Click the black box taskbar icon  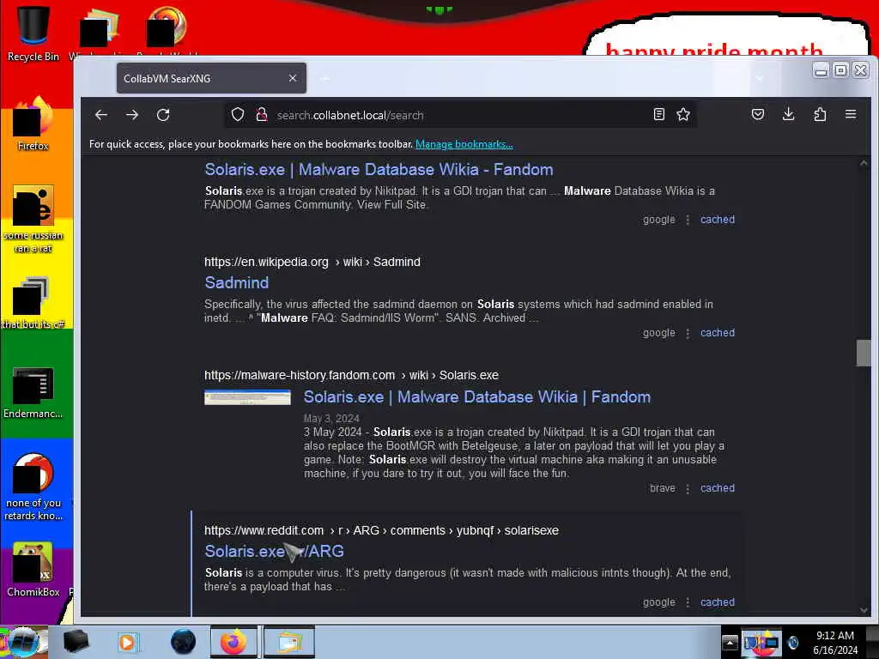(x=76, y=642)
